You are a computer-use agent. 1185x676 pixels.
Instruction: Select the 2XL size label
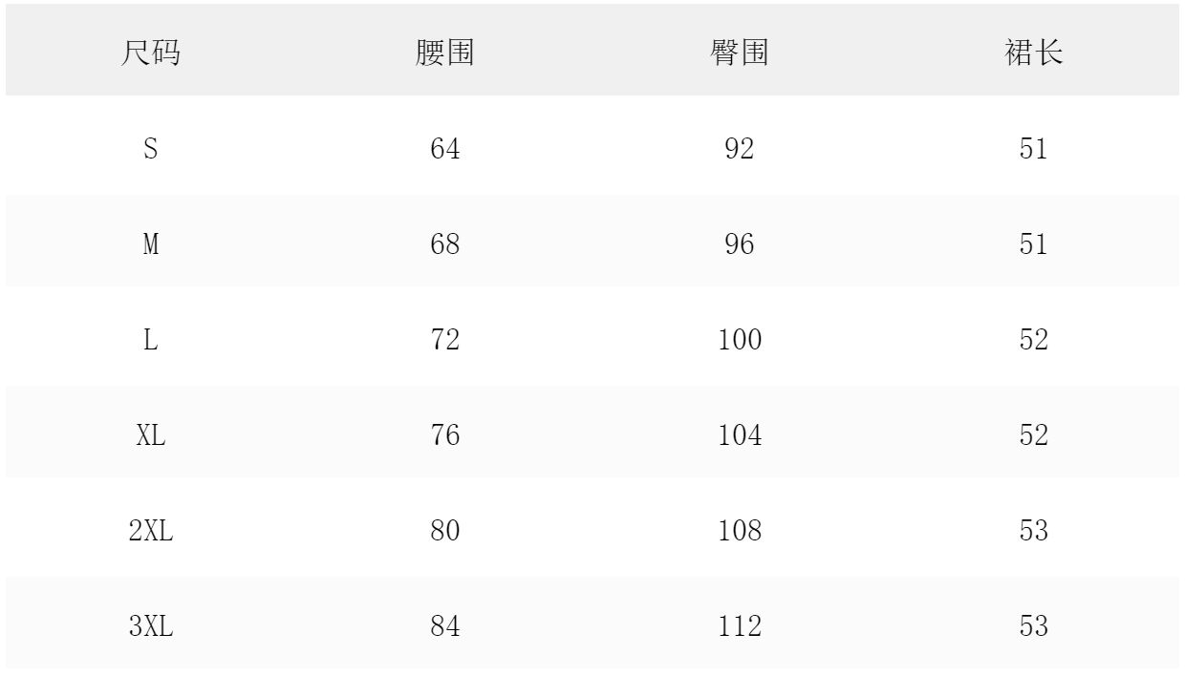pyautogui.click(x=151, y=532)
